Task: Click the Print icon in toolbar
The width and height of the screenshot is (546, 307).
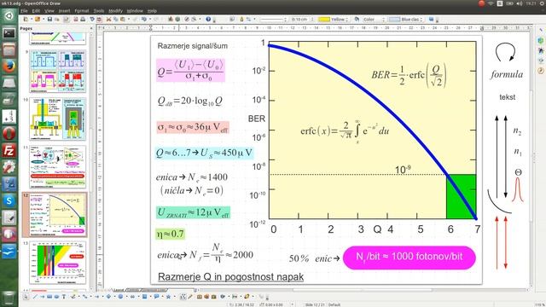Action: (83, 19)
